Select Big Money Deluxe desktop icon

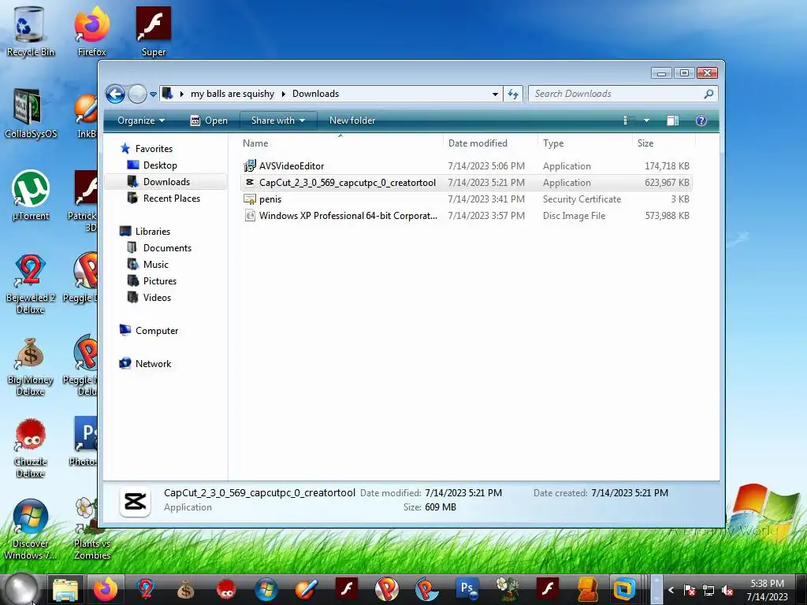pos(30,366)
